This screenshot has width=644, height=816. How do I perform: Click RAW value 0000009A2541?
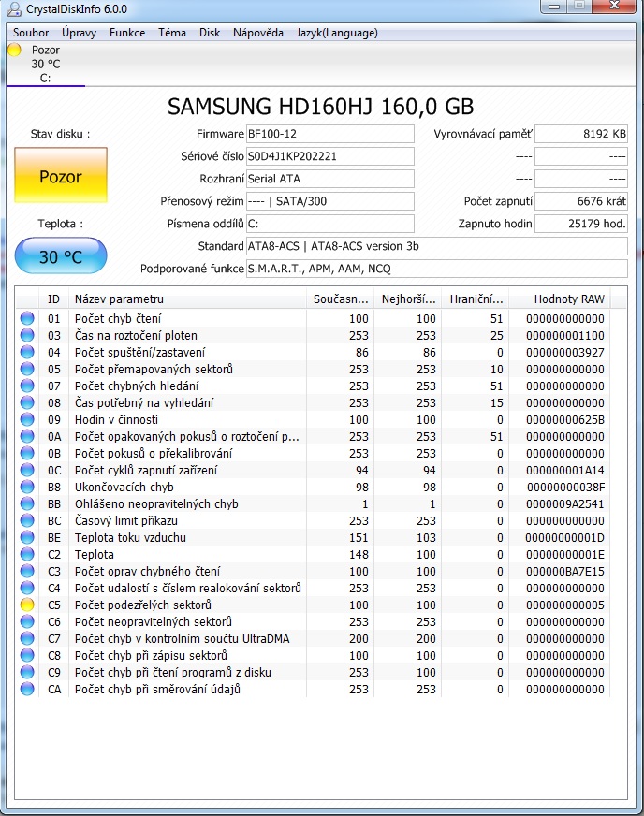(564, 504)
